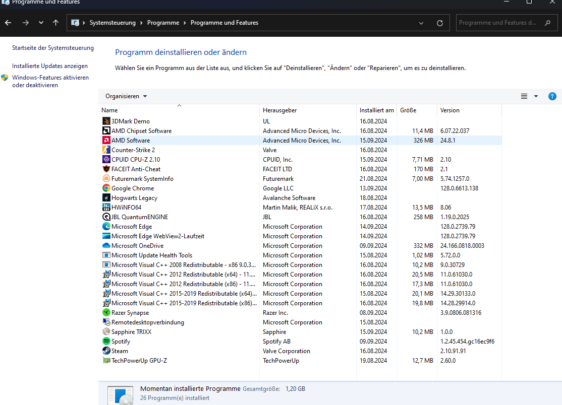
Task: Click the Programme und Features breadcrumb
Action: click(x=224, y=23)
